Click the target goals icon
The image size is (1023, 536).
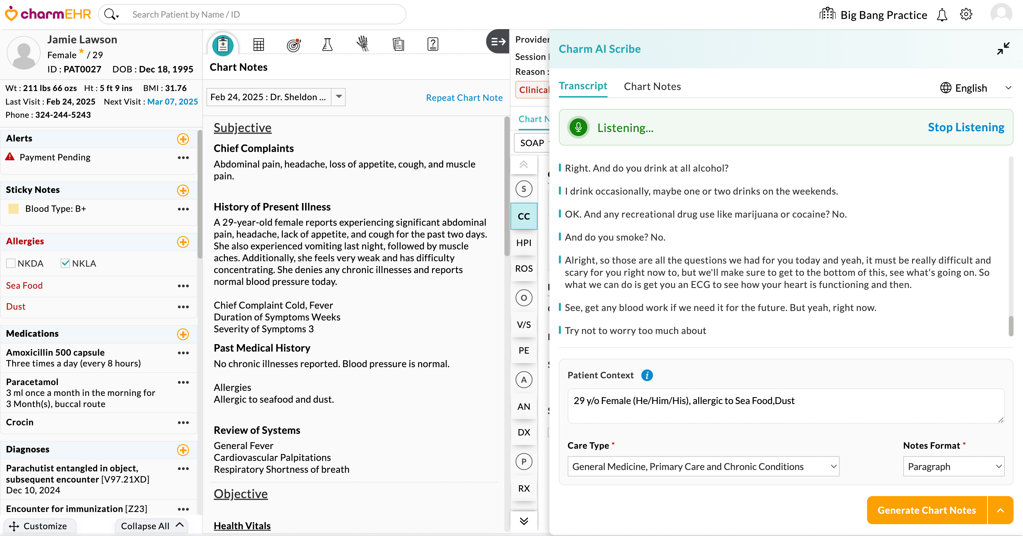coord(294,45)
